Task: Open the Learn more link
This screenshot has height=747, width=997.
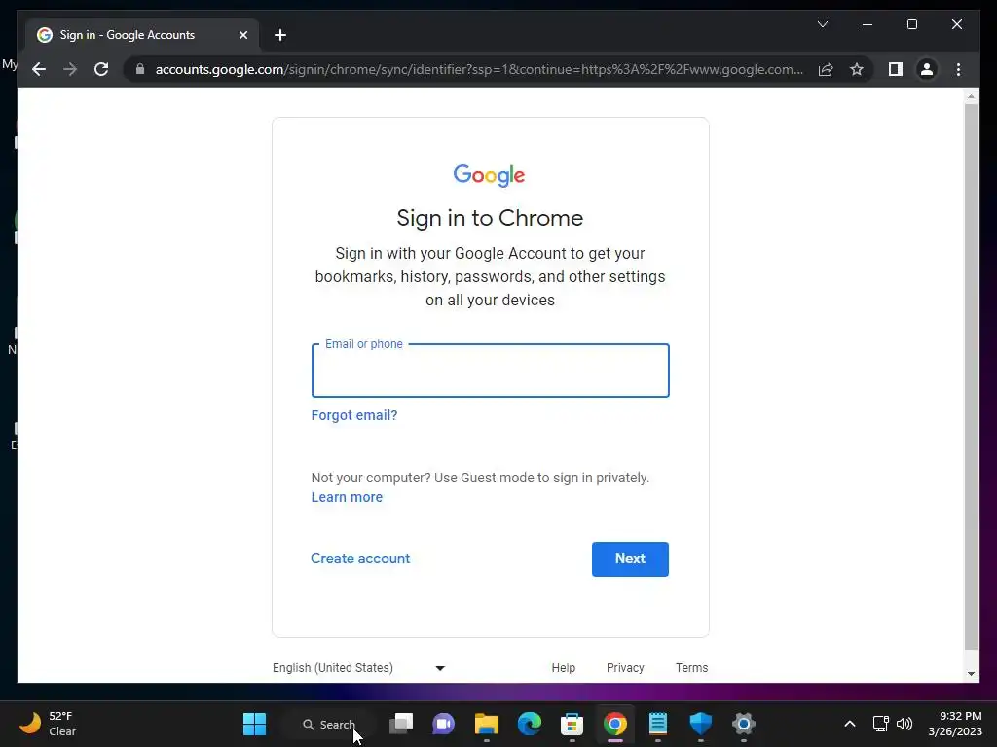Action: (x=347, y=497)
